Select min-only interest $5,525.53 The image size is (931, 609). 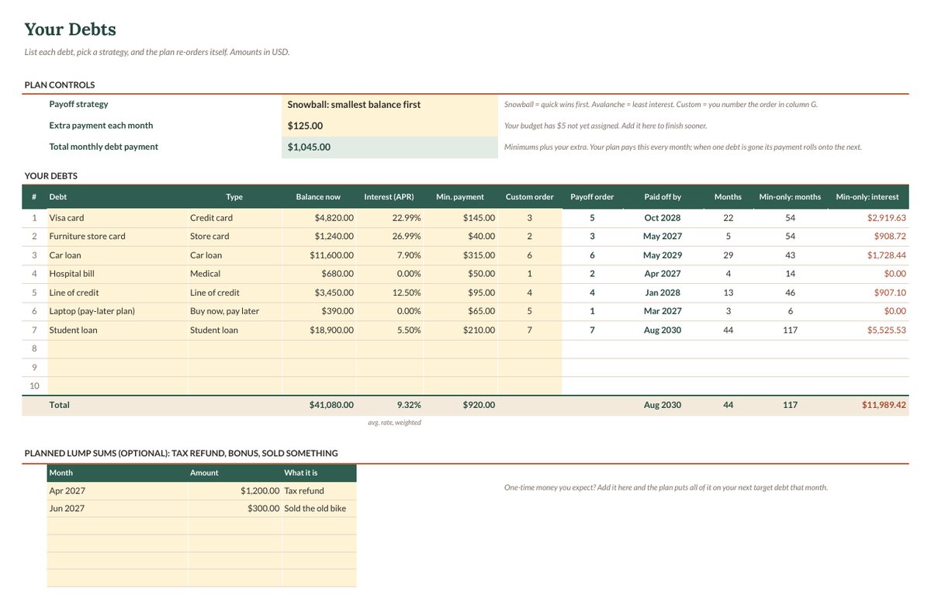coord(869,330)
